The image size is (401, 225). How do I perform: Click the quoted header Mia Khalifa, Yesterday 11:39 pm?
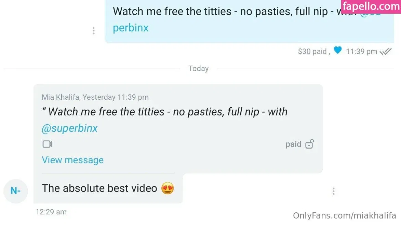tap(95, 97)
